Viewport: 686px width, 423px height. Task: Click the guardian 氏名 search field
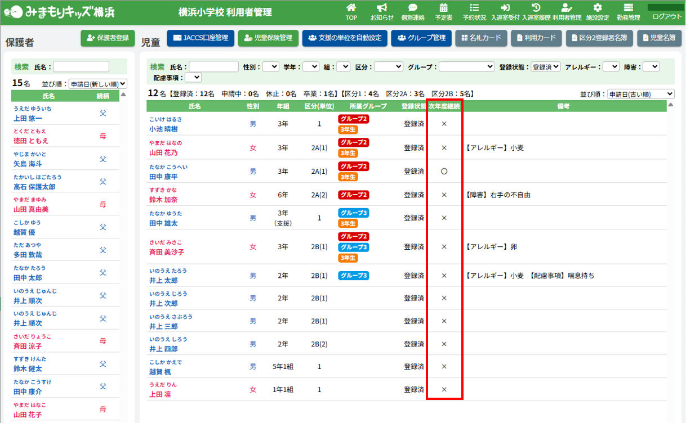coord(81,66)
